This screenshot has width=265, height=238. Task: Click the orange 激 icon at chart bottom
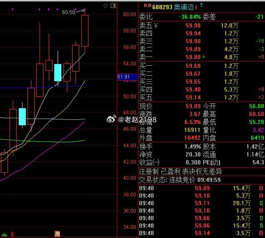pos(57,234)
